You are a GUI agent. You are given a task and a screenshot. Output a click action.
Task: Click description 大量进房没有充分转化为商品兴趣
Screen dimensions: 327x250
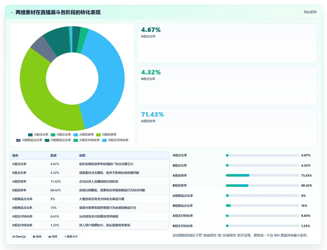tap(102, 199)
